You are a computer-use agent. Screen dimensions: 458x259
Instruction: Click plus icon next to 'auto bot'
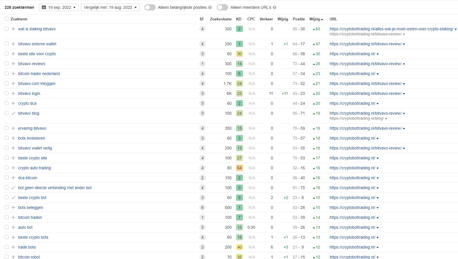[13, 227]
